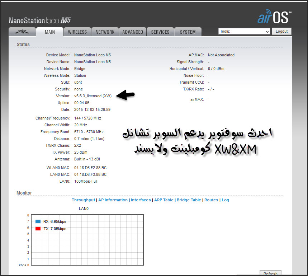This screenshot has width=308, height=276.
Task: Select the WLAN0 MAC 04:18:D6:F2:88:BC
Action: coord(90,168)
